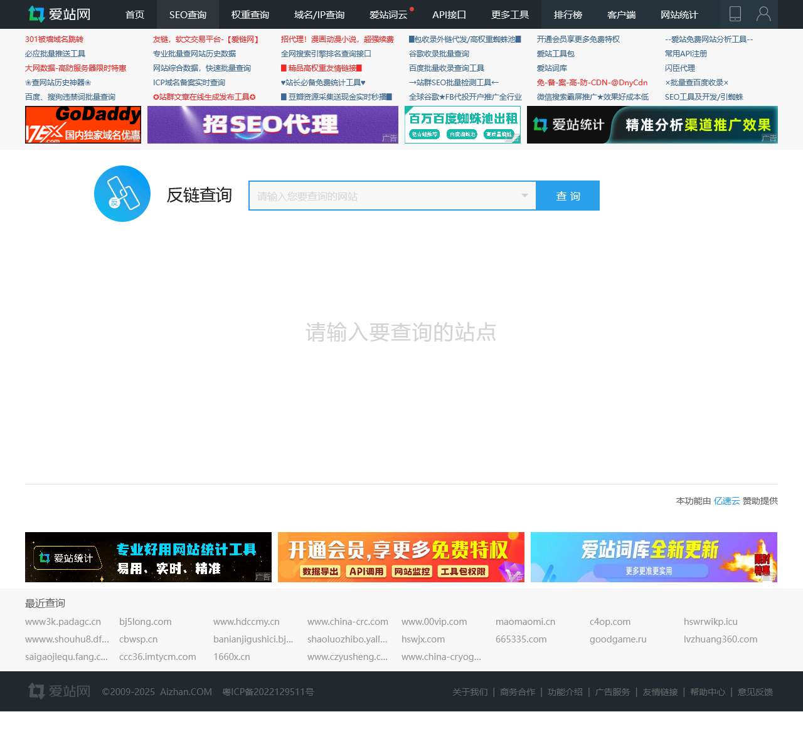The image size is (803, 749).
Task: Expand the site input dropdown arrow
Action: (x=524, y=196)
